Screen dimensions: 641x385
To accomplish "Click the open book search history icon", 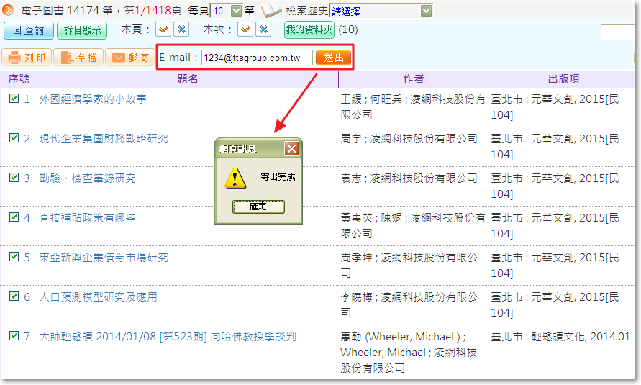I will click(271, 11).
